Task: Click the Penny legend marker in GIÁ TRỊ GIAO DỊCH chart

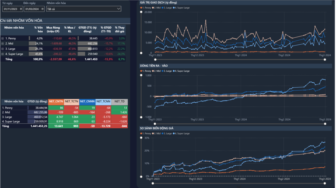Action: (x=141, y=7)
